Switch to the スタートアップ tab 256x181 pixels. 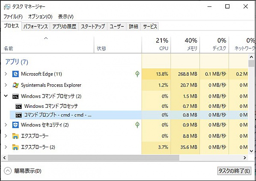pos(93,27)
